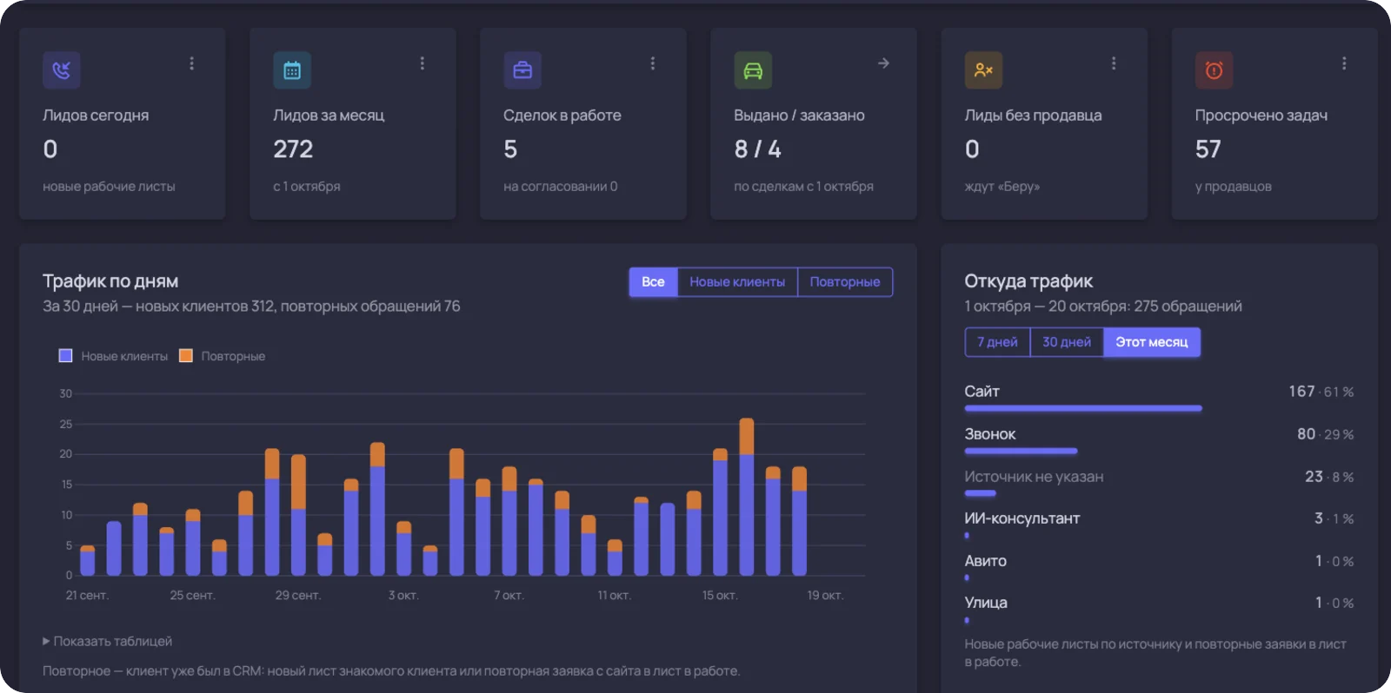Click the на согласовании 0 subtitle
This screenshot has height=693, width=1391.
[x=561, y=187]
